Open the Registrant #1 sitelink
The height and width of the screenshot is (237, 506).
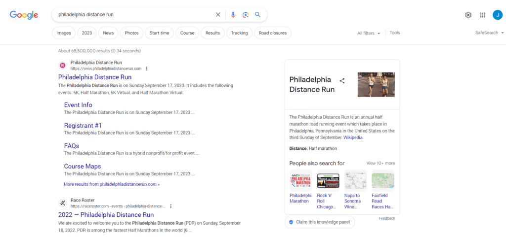pos(83,126)
